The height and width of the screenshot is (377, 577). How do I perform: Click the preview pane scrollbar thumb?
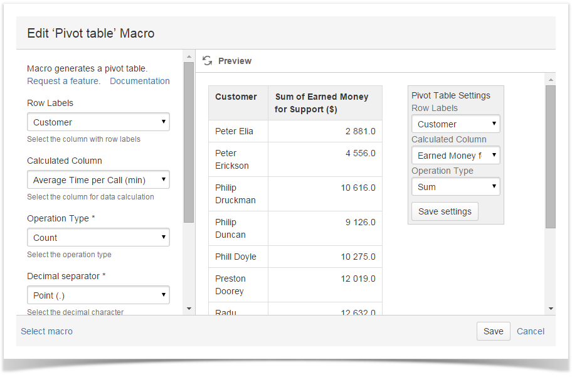point(551,157)
